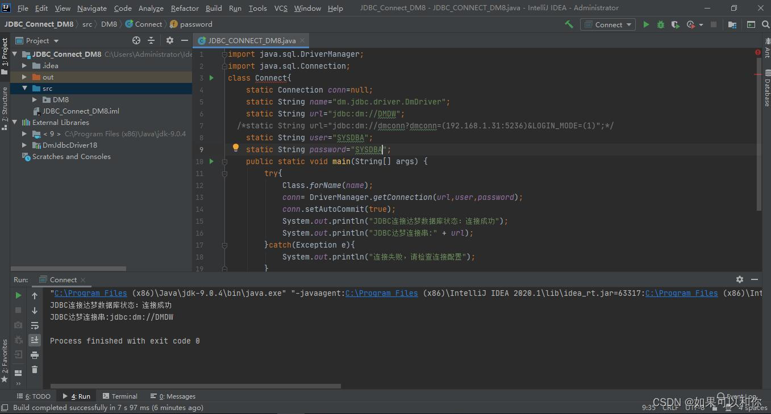771x414 pixels.
Task: Click the tool windows toggle in status bar corner
Action: point(5,407)
